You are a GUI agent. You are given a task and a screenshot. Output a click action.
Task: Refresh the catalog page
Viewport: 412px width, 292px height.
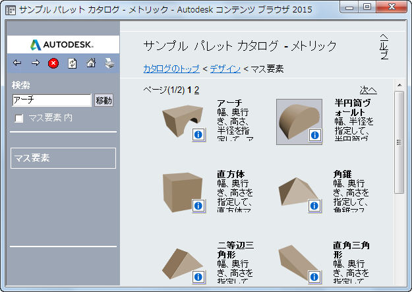(x=73, y=63)
